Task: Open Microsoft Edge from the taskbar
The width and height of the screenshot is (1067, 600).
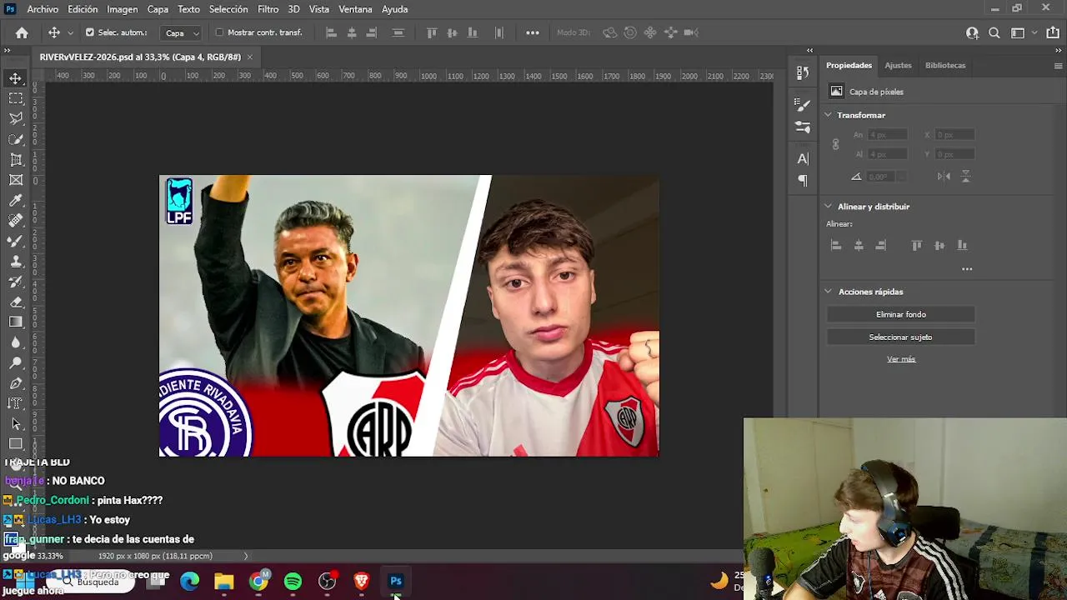Action: click(190, 582)
